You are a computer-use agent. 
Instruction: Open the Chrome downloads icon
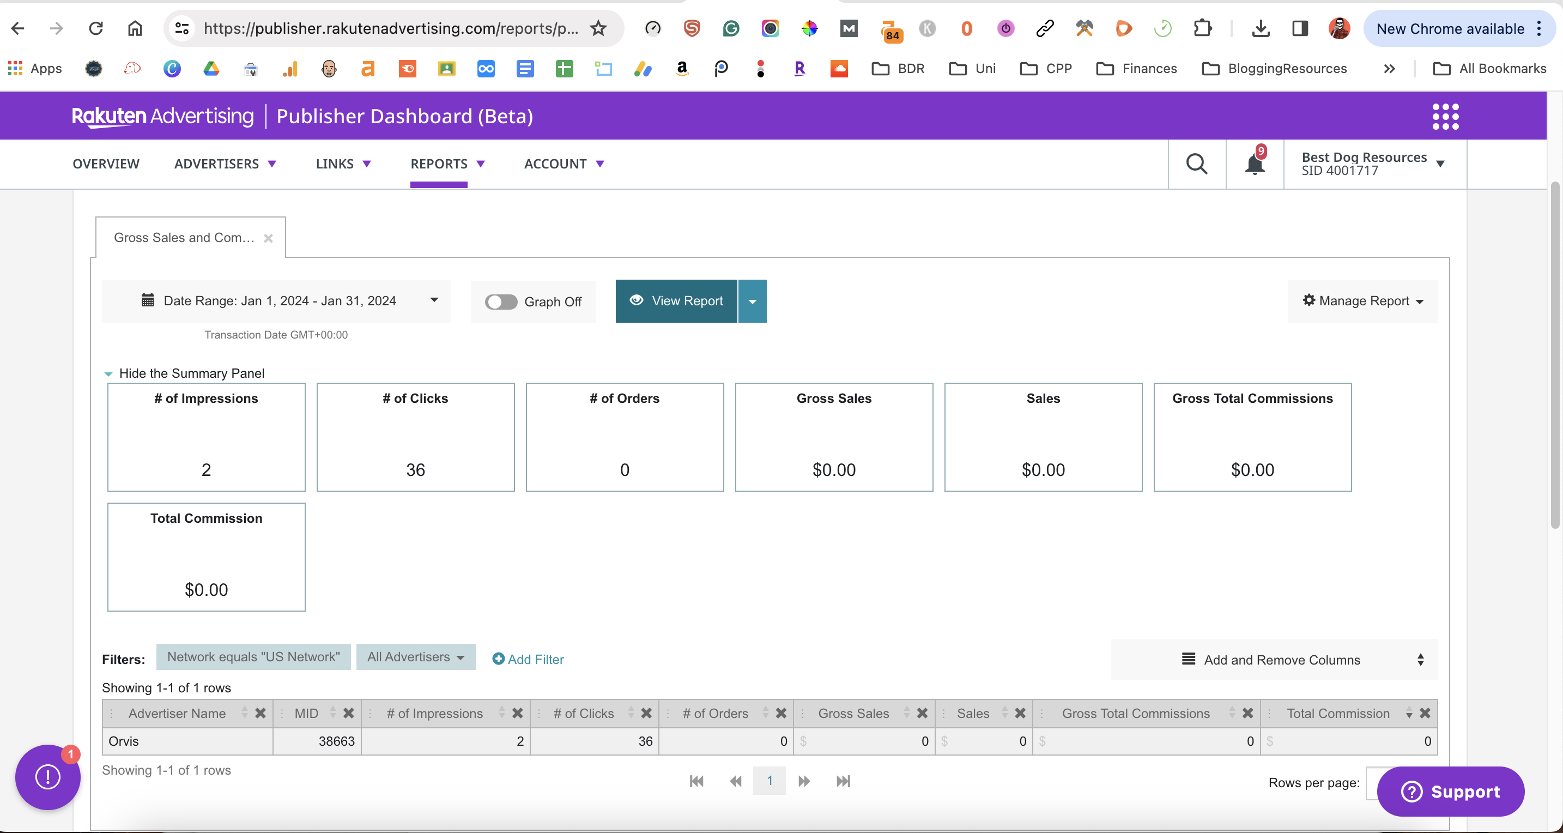coord(1260,28)
